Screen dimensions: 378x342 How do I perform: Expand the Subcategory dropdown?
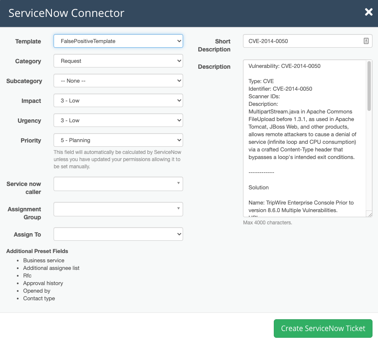click(x=118, y=81)
